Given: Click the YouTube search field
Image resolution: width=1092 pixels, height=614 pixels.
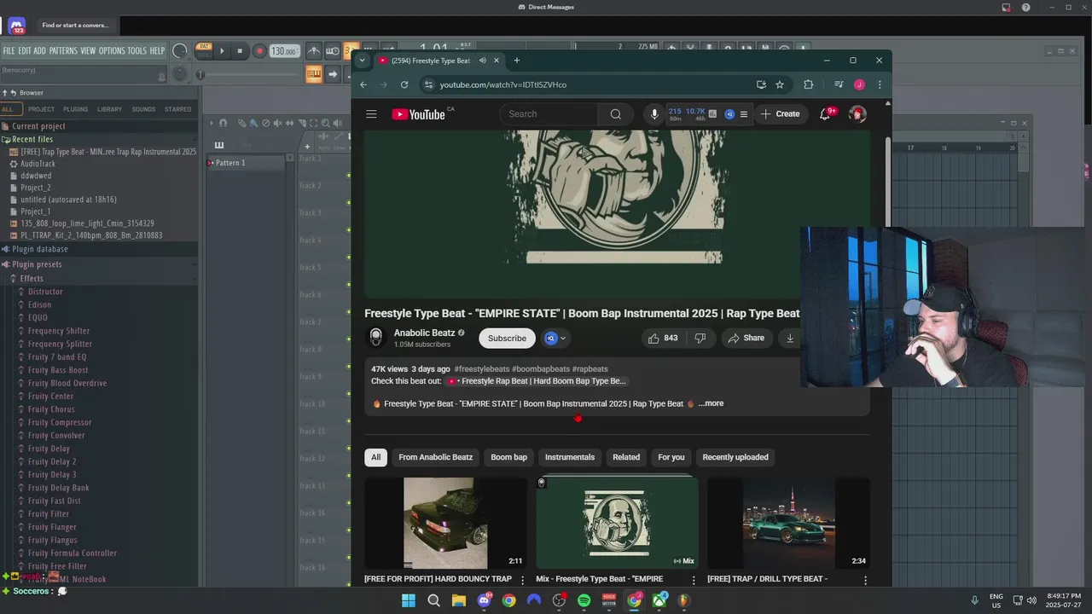Looking at the screenshot, I should pyautogui.click(x=549, y=114).
